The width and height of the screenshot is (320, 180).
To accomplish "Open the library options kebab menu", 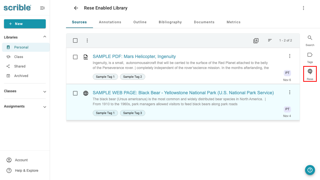I will pyautogui.click(x=303, y=8).
